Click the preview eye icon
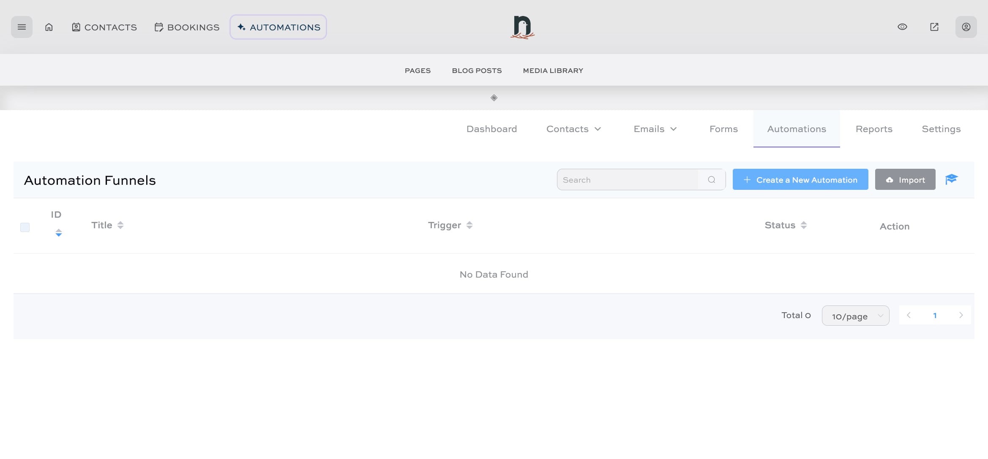Viewport: 988px width, 459px height. 902,27
